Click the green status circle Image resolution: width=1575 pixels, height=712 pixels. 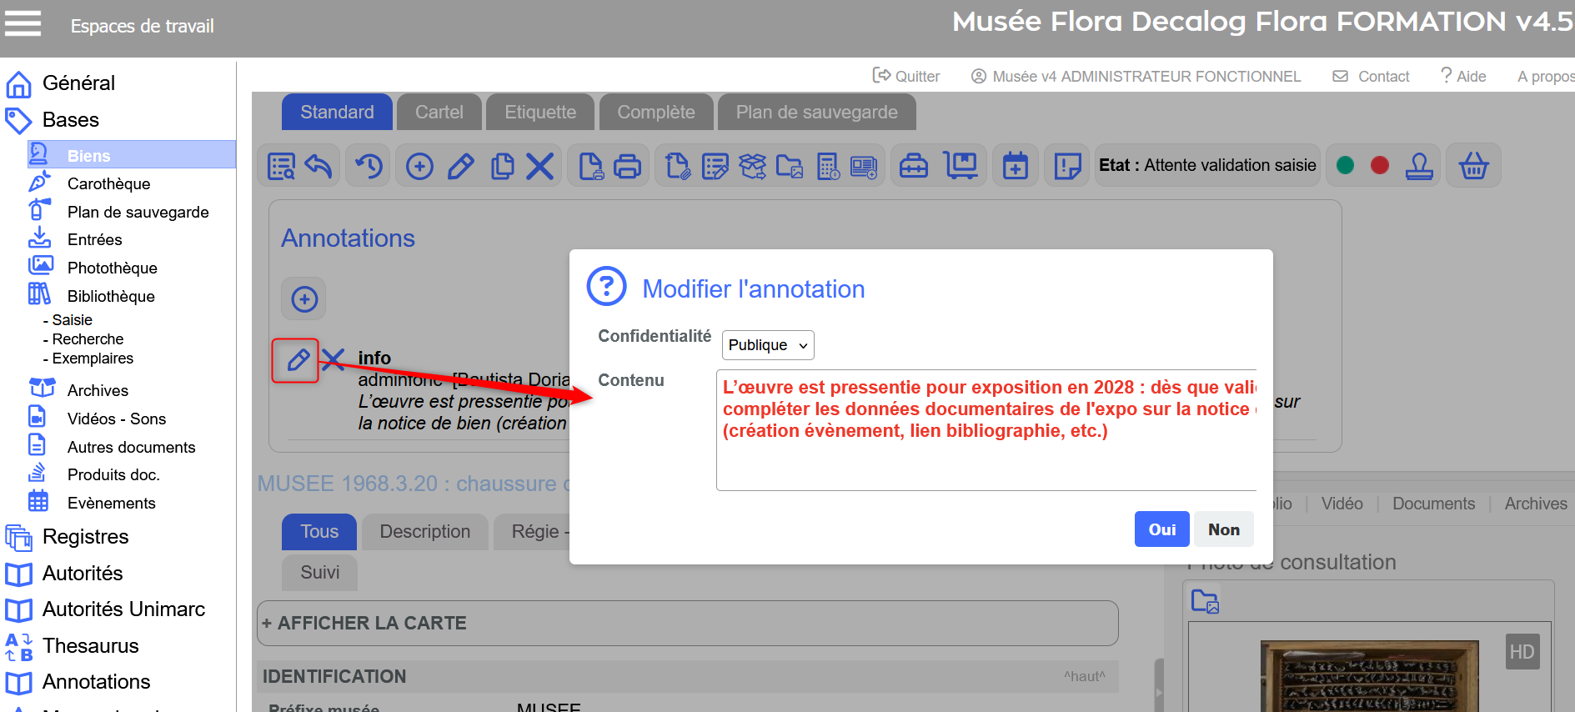[x=1345, y=166]
